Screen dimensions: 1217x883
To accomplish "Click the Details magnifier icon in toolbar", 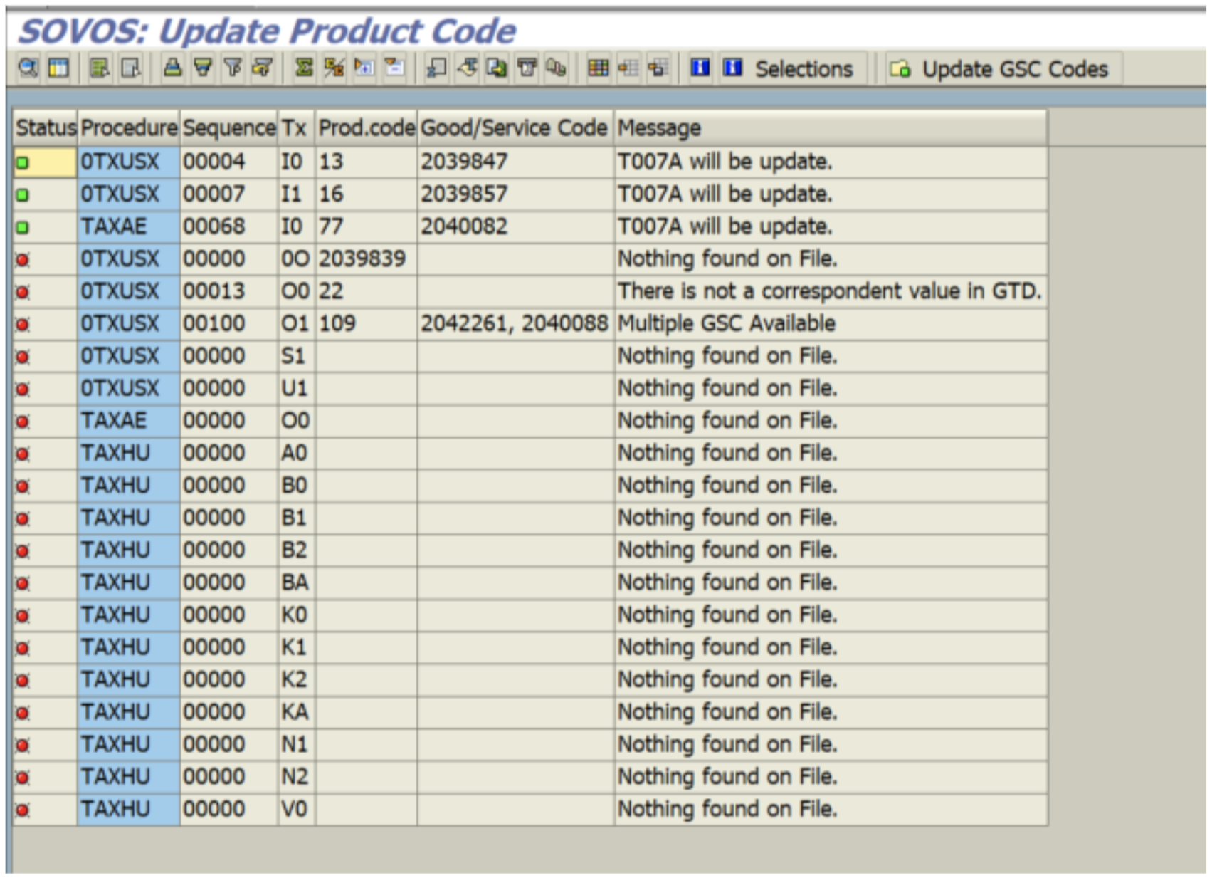I will (x=28, y=68).
